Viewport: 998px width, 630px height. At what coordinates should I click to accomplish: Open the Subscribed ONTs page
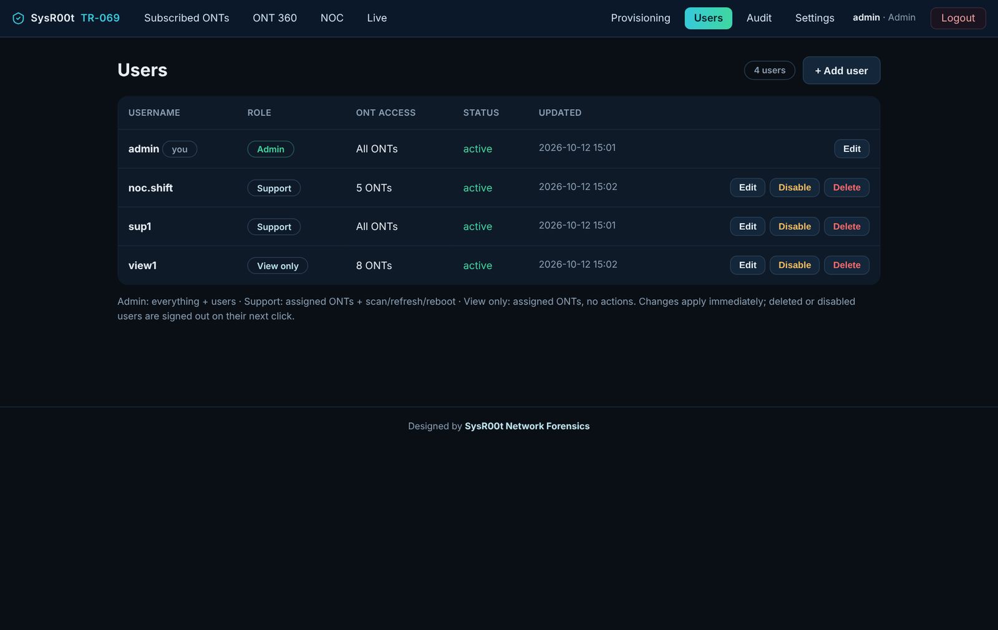[187, 18]
